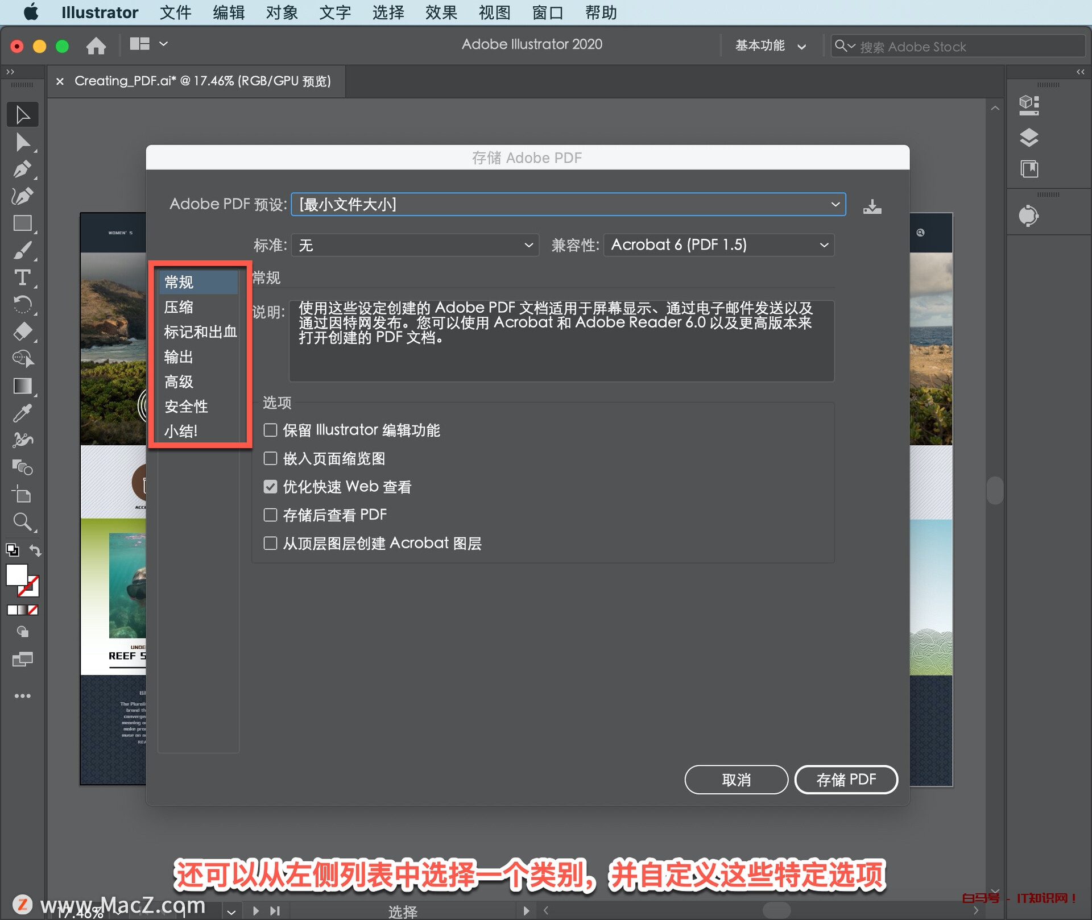Click the save preset icon beside Adobe PDF 预设

tap(872, 206)
